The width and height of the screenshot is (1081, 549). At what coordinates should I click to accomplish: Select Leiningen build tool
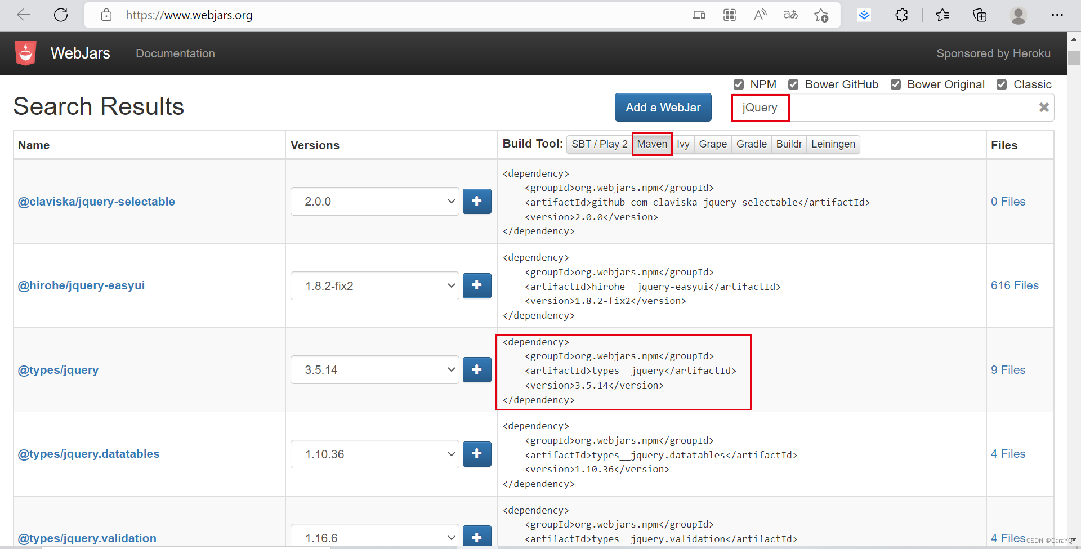833,144
